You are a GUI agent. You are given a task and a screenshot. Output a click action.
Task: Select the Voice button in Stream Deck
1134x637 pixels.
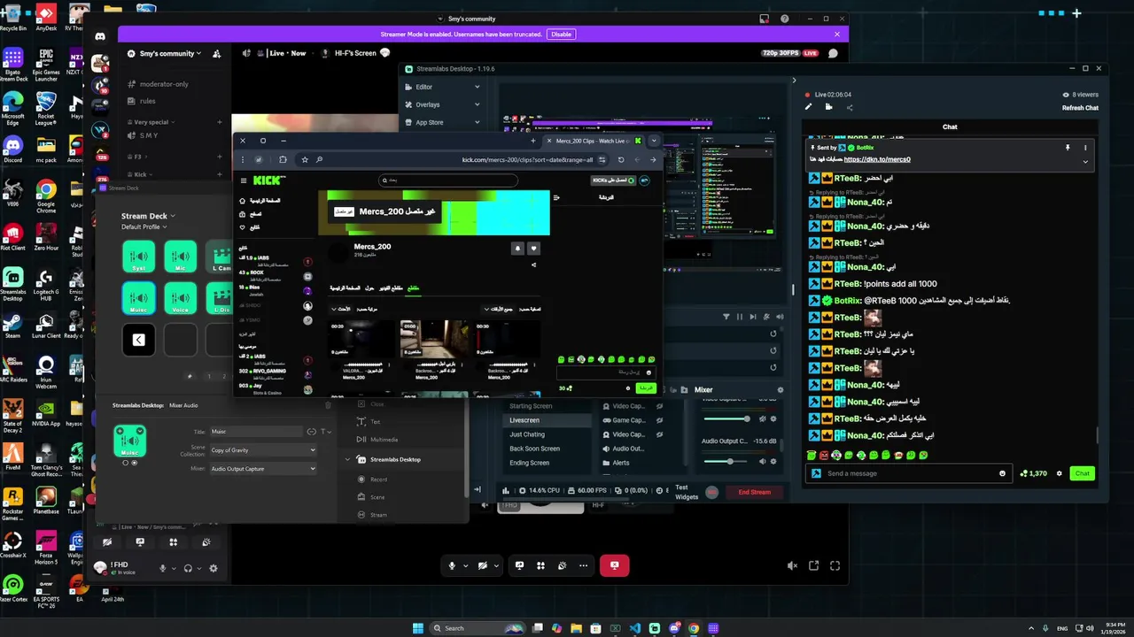click(x=181, y=298)
